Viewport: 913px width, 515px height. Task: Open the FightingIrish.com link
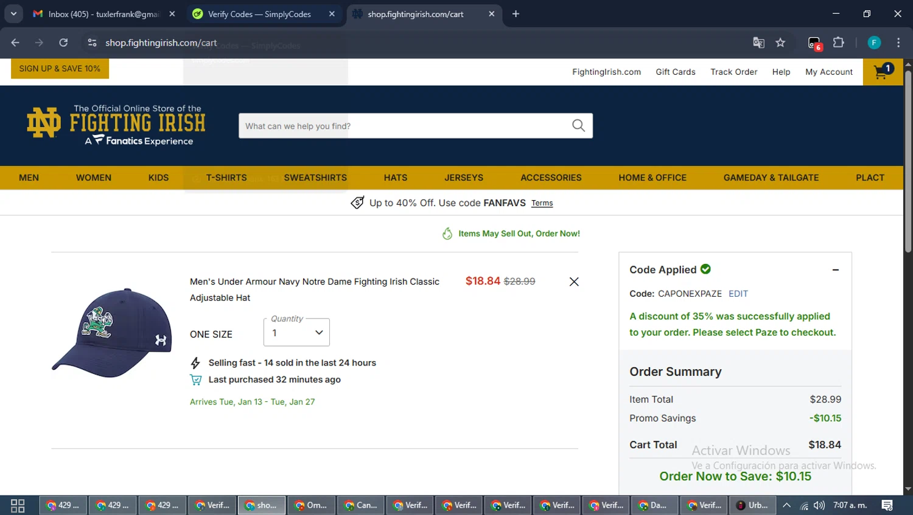606,72
